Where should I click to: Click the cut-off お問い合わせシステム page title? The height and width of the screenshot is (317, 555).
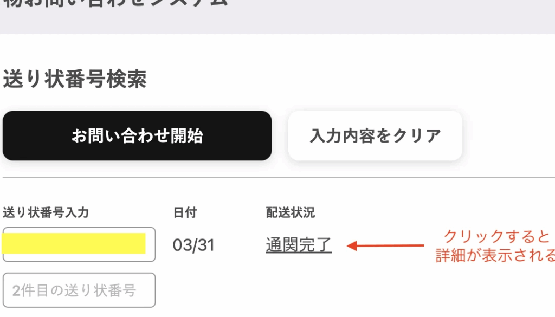[x=114, y=3]
